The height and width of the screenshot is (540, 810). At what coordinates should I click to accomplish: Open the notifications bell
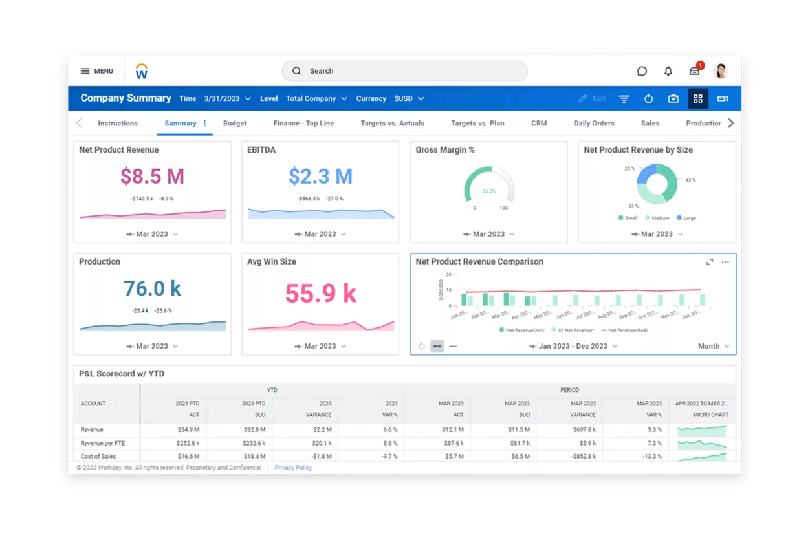(669, 71)
